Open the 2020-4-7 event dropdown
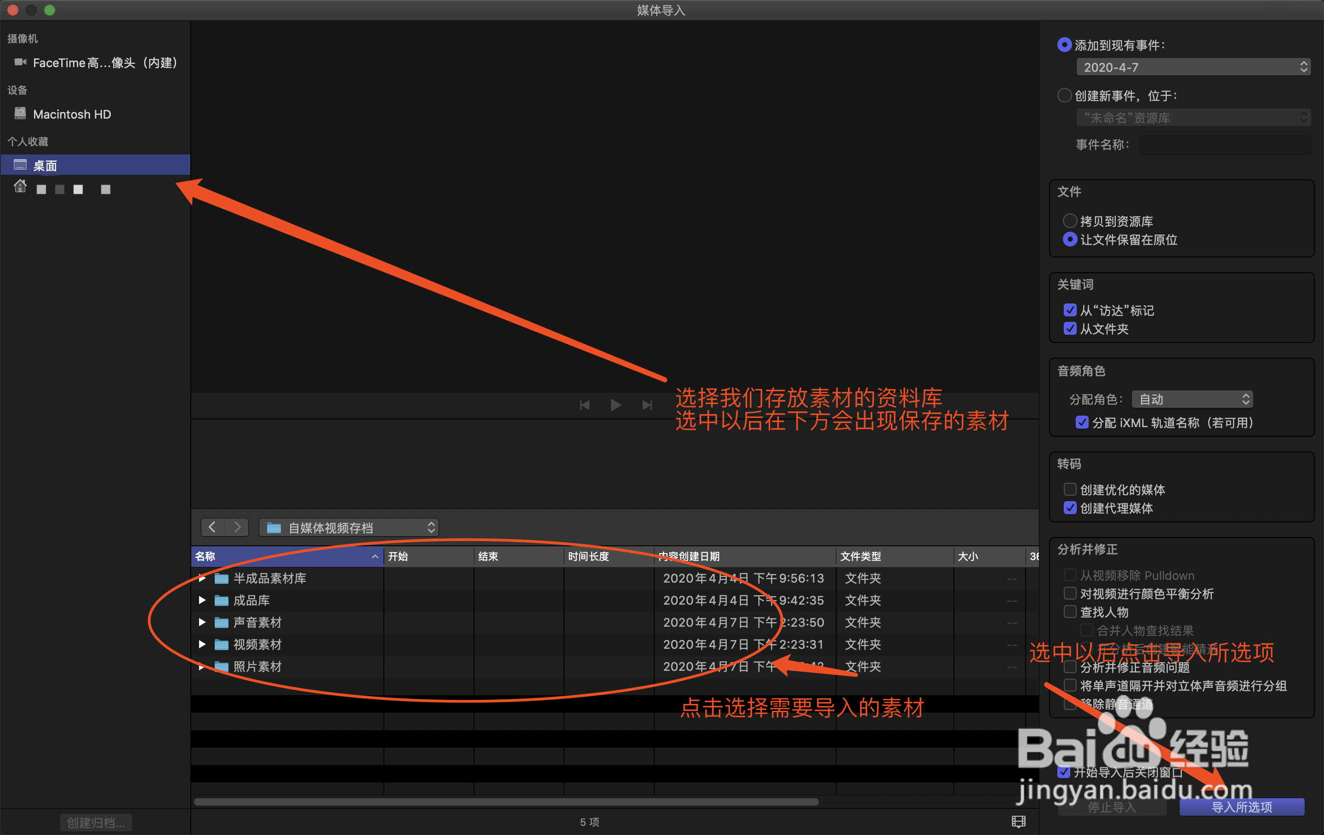 pyautogui.click(x=1192, y=66)
